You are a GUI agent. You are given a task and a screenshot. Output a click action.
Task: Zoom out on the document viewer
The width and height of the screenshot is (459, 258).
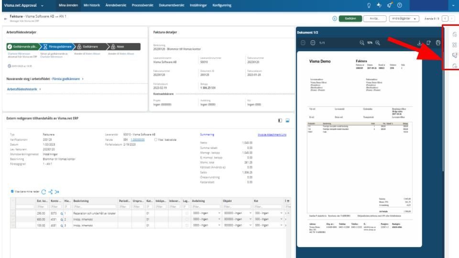361,43
